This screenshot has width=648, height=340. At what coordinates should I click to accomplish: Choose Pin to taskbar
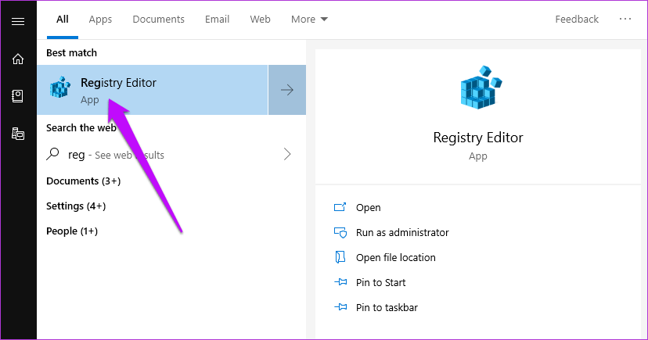387,307
